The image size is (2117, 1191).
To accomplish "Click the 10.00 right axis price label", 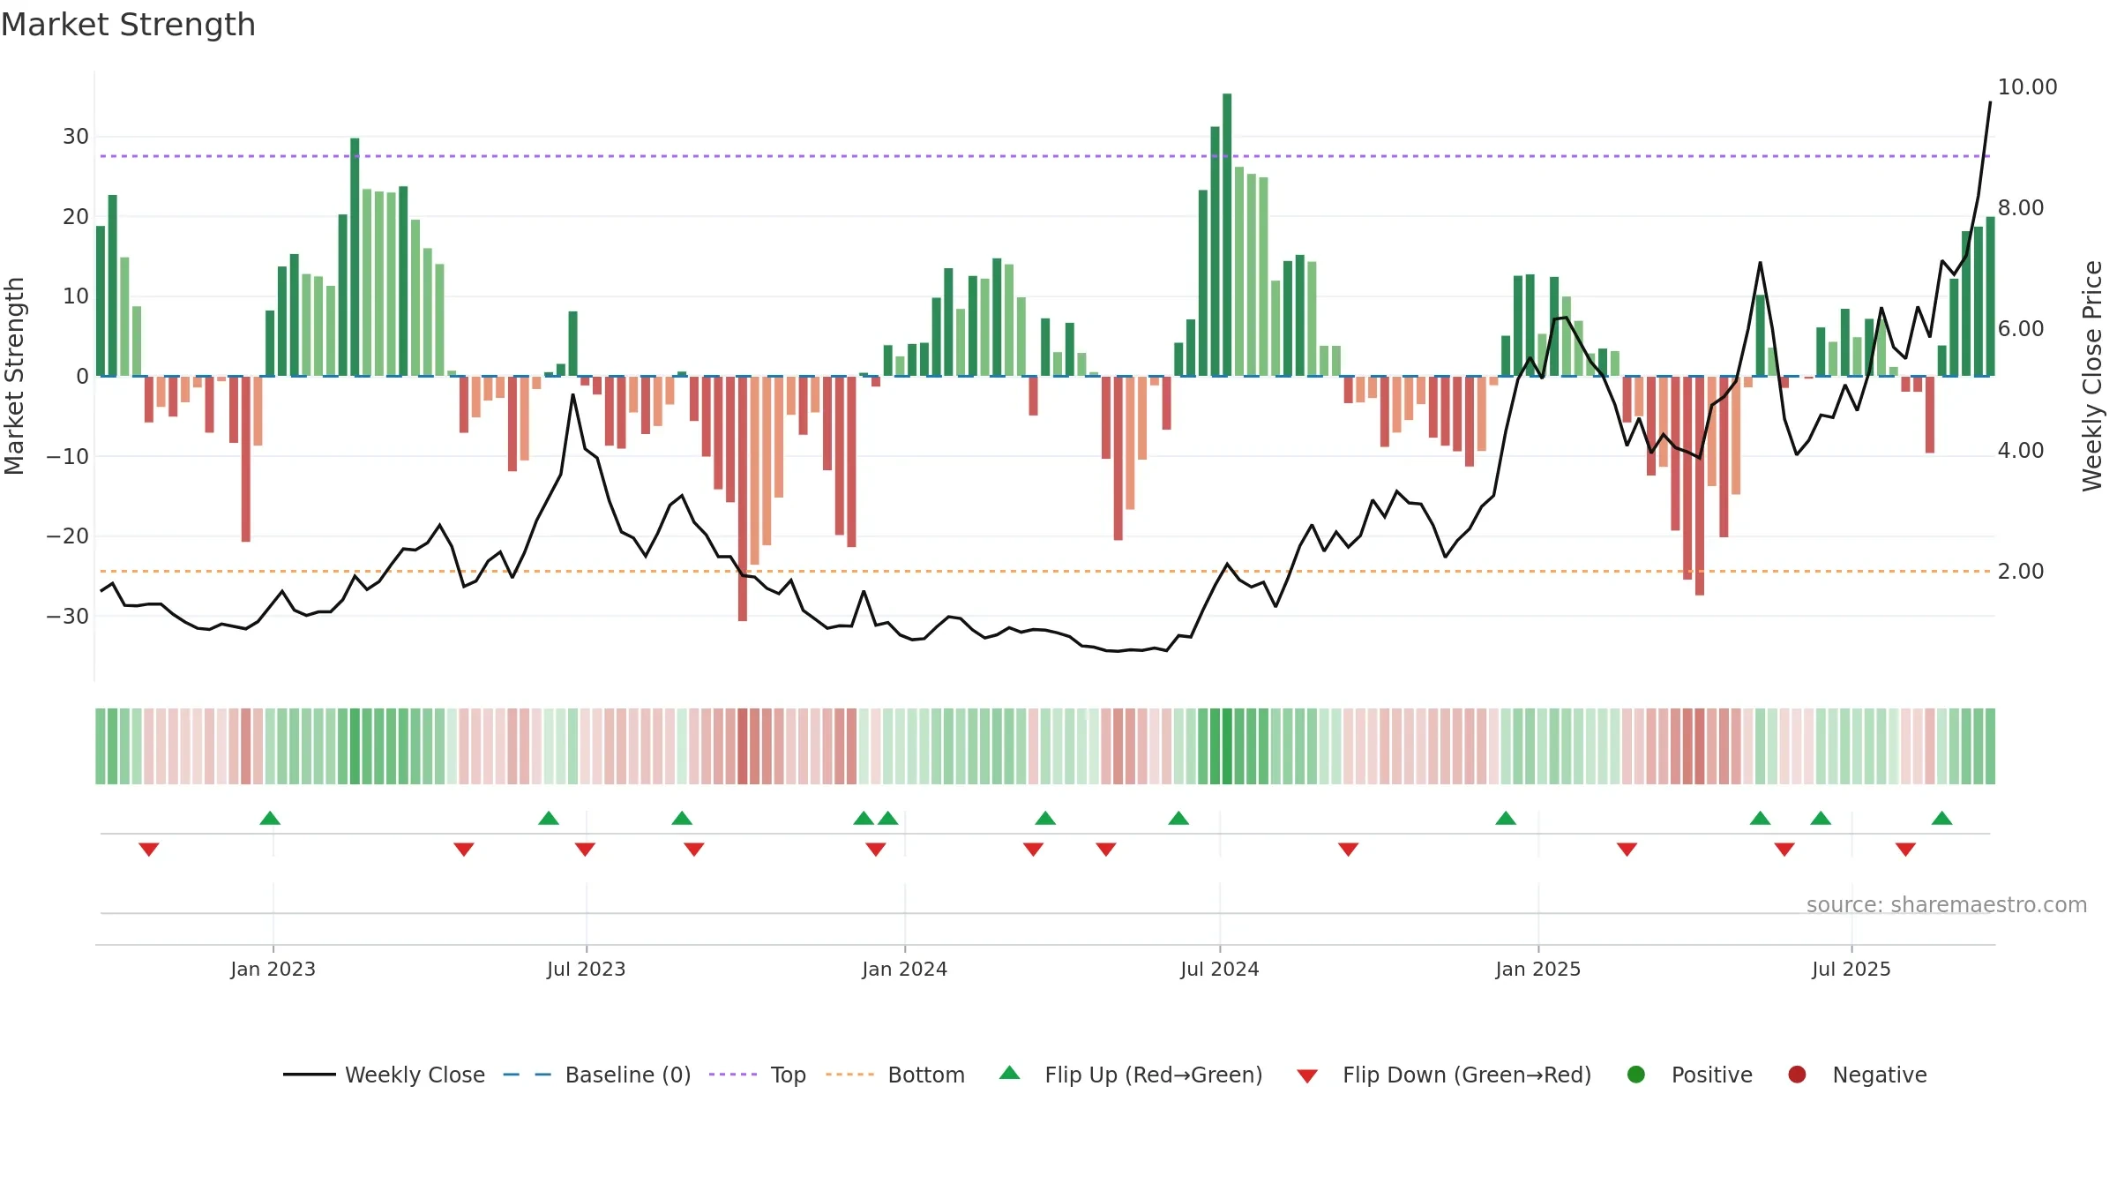I will (x=2027, y=86).
